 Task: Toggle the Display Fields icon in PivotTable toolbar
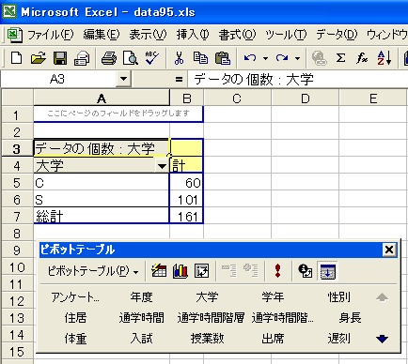(327, 271)
